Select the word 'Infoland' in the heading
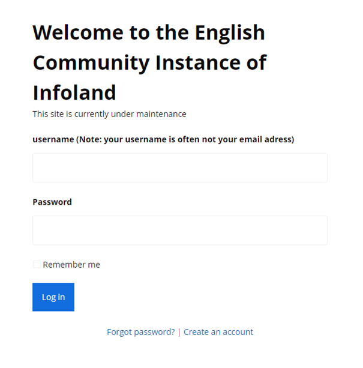The width and height of the screenshot is (363, 368). 74,92
